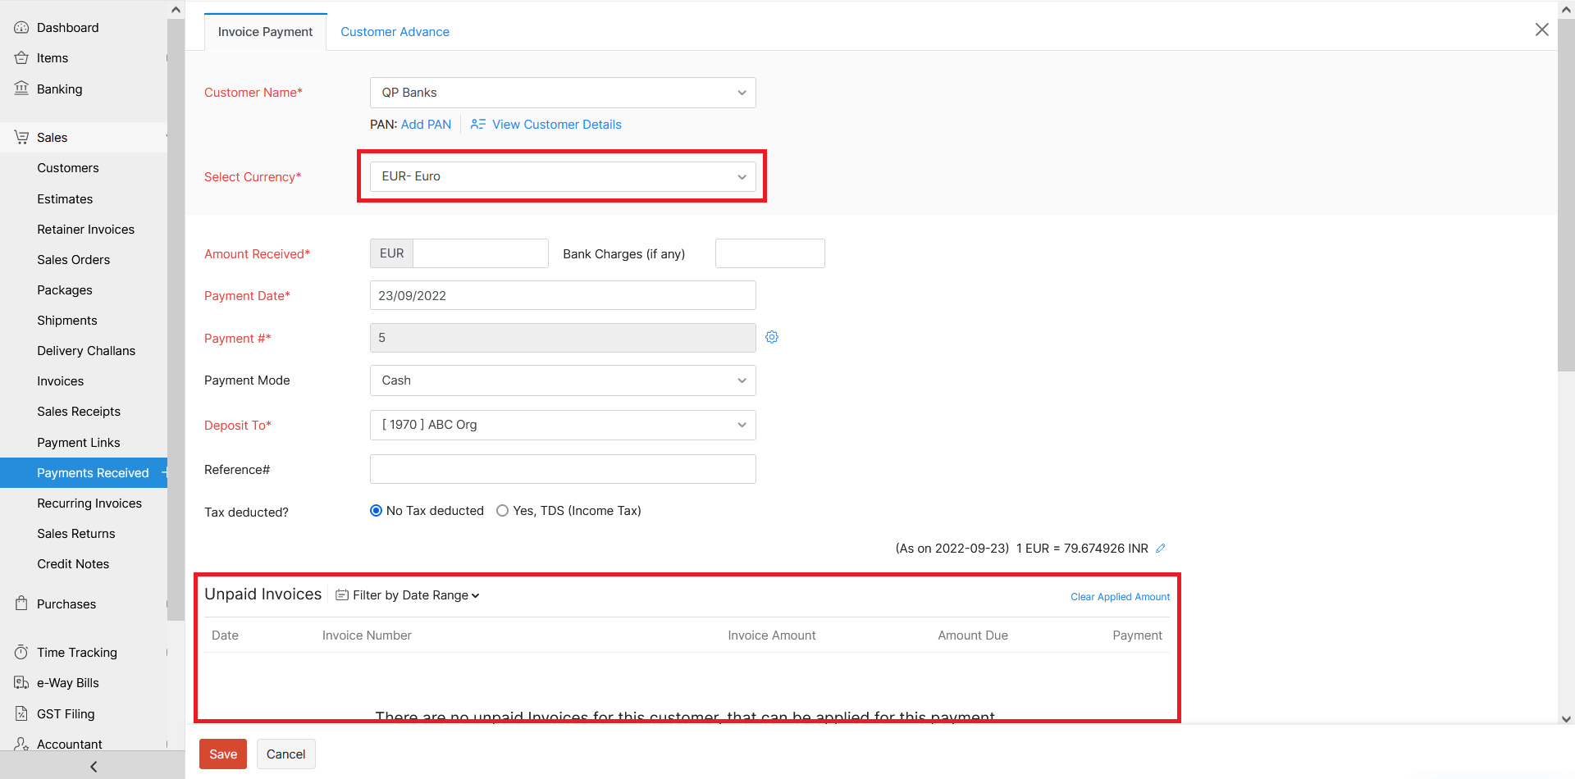
Task: Click the gear icon beside Payment Number
Action: (771, 337)
